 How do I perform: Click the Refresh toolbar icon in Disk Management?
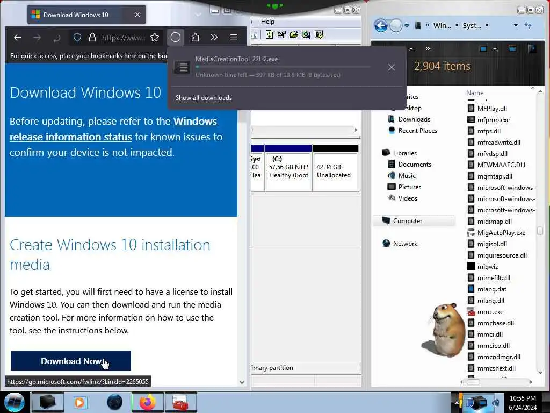point(270,34)
